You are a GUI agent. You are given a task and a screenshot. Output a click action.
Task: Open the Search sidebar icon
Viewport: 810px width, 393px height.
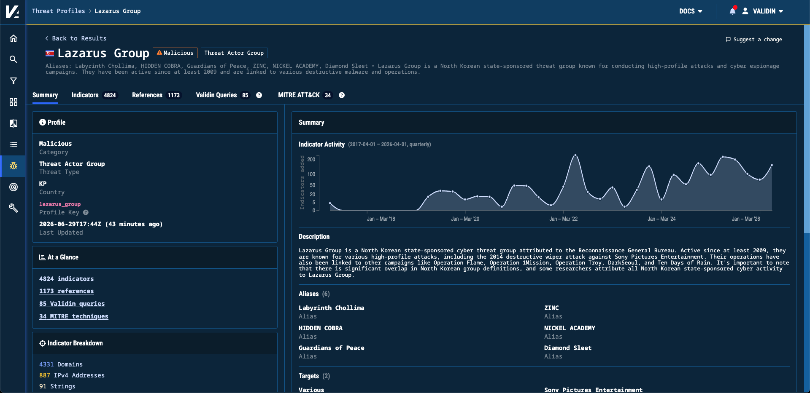pos(13,59)
